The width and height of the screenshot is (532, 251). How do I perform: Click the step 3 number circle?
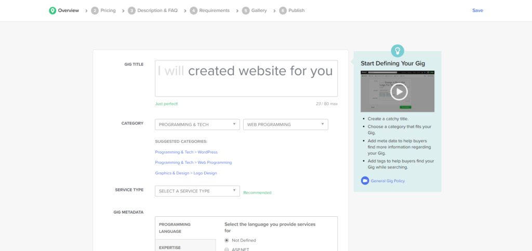pyautogui.click(x=131, y=10)
